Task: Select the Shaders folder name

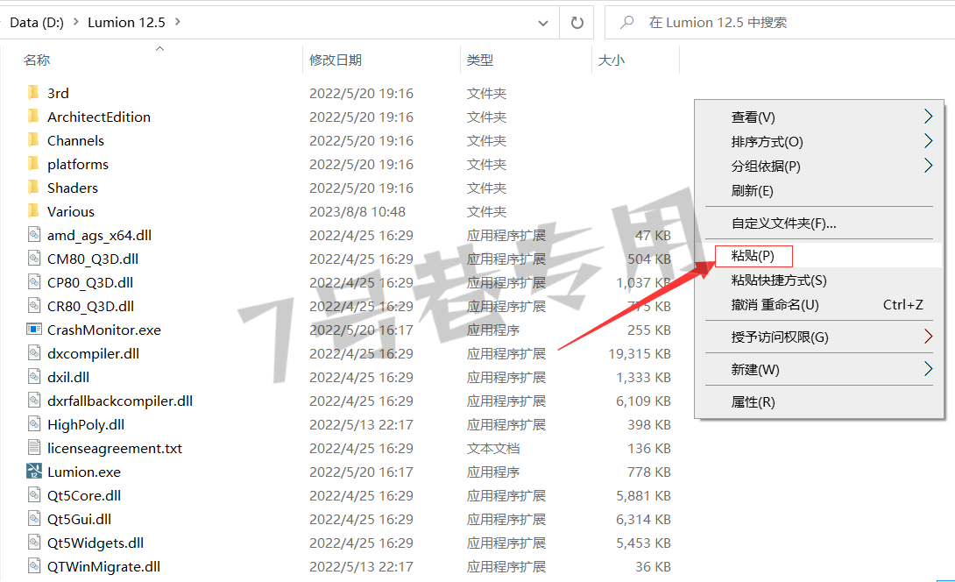Action: (73, 188)
